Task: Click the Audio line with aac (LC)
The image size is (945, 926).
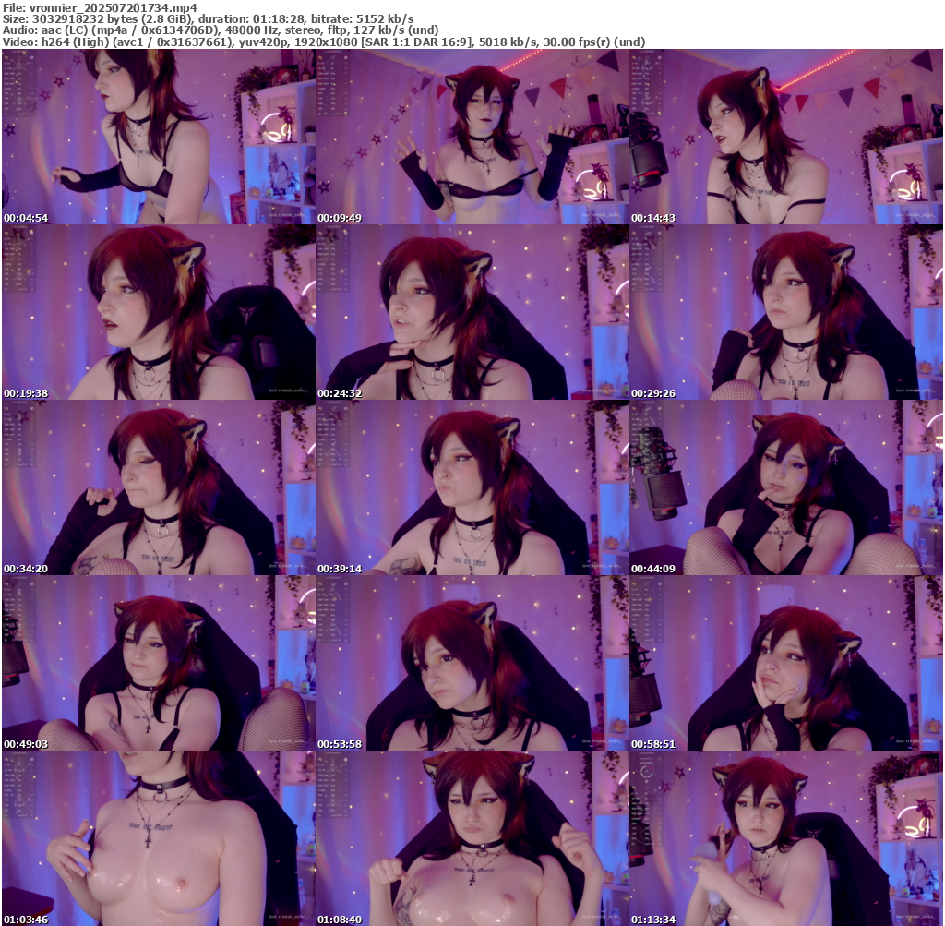Action: 221,30
